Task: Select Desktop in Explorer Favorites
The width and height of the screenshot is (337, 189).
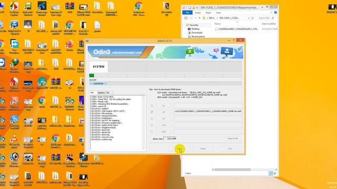Action: (x=195, y=29)
